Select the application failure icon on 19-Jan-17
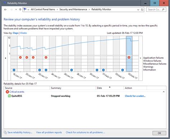Screen dimensions: 170x139 20,57
